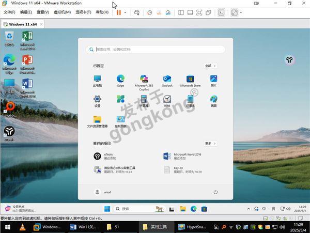Viewport: 310px width, 233px height.
Task: Open 设置 Settings from pinned apps
Action: (97, 101)
